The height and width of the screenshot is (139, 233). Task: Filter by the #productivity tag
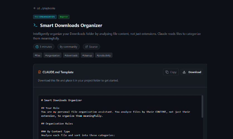pyautogui.click(x=104, y=55)
